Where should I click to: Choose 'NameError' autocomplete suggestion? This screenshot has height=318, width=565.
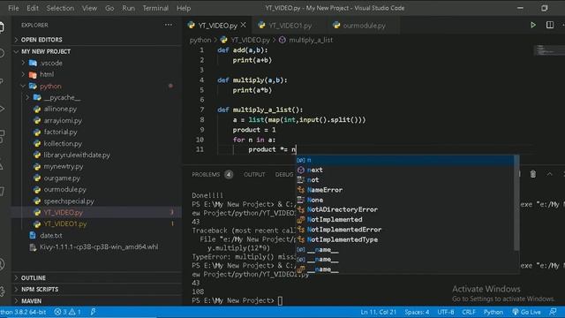coord(405,190)
